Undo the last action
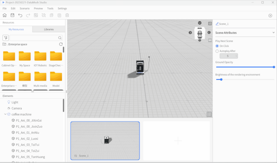 [x=20, y=15]
